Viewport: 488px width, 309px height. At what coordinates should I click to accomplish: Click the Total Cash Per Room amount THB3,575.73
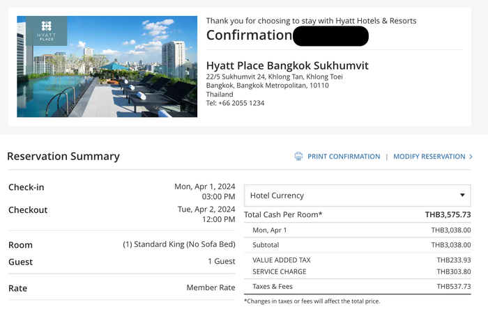[x=448, y=214]
